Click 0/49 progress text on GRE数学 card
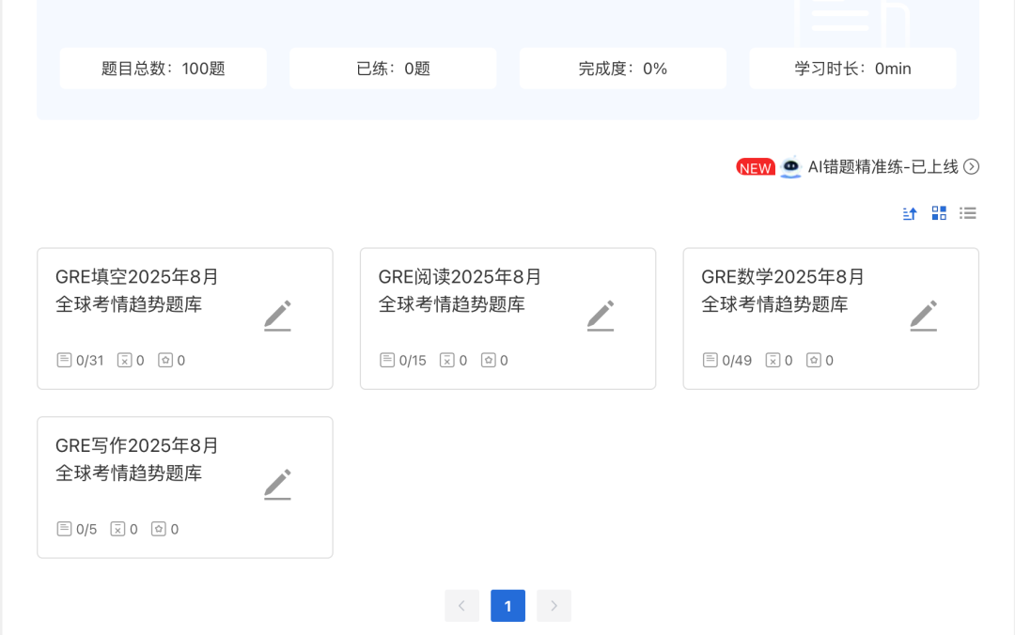Screen dimensions: 1015x635 [x=738, y=361]
